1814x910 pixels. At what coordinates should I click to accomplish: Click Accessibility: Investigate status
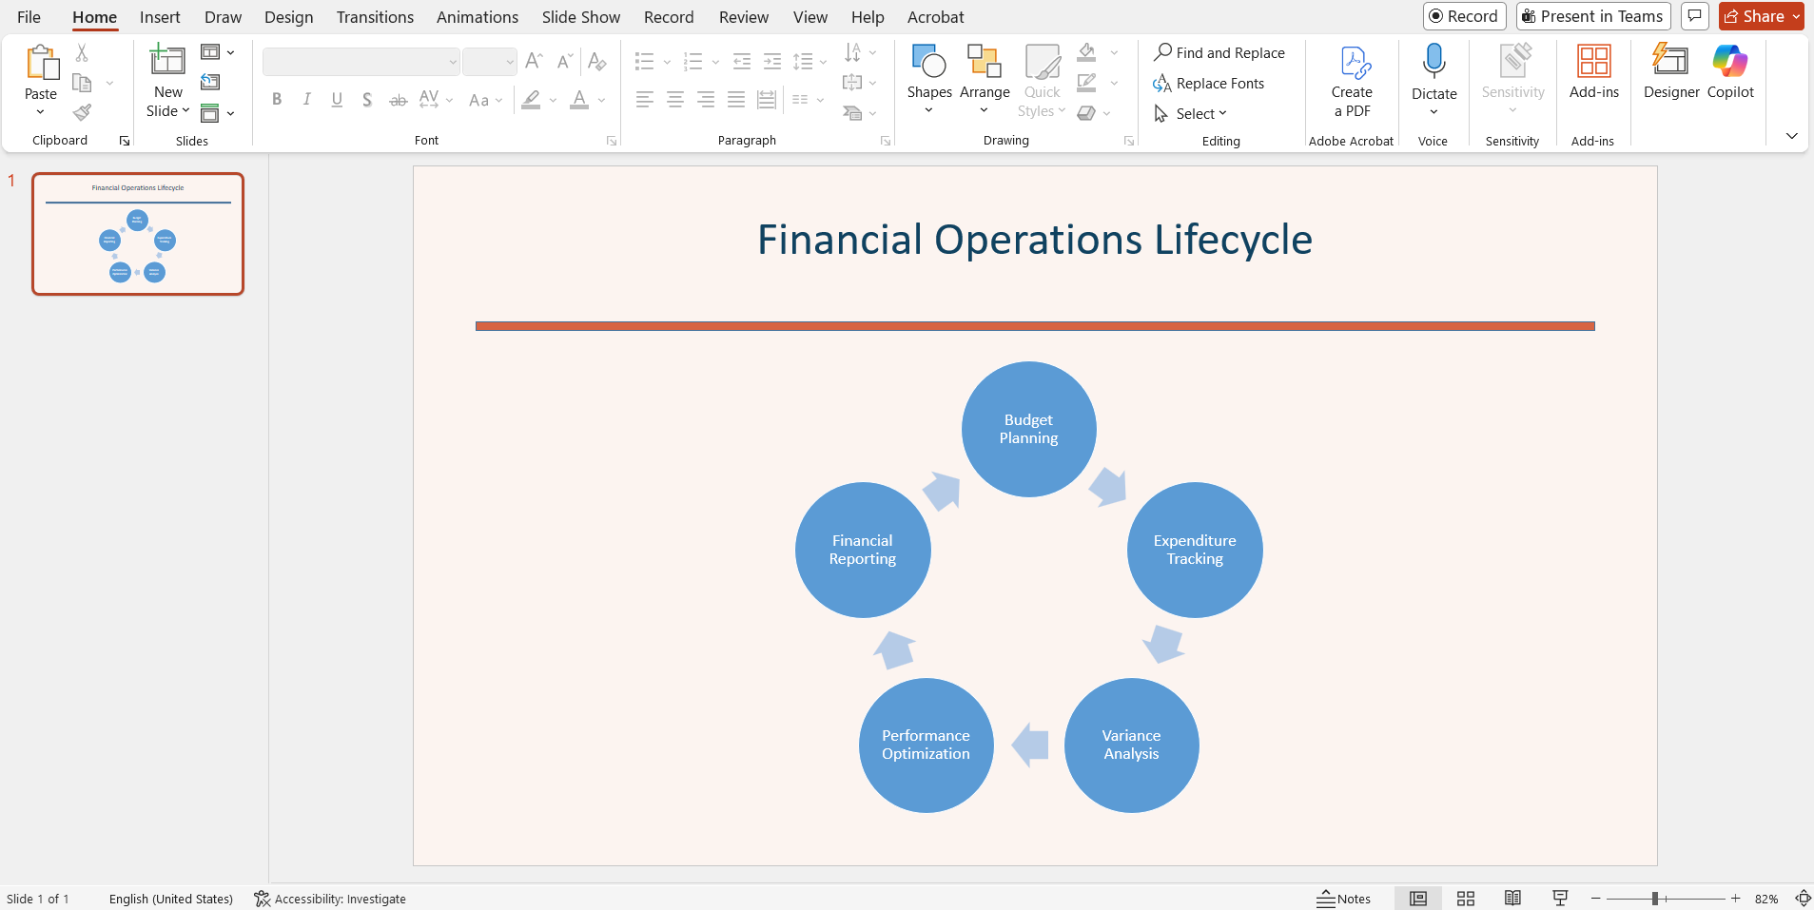tap(330, 899)
